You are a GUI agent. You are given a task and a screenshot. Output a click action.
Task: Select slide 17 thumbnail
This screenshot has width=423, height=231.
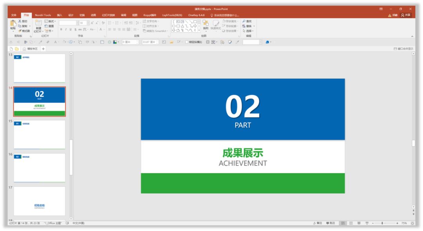[x=40, y=201]
